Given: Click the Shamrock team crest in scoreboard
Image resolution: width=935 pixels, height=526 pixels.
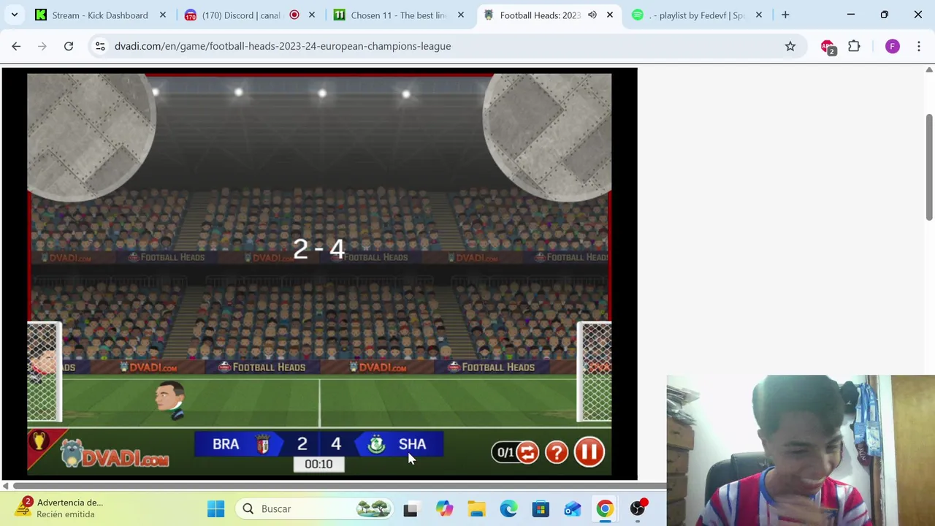Looking at the screenshot, I should point(376,444).
